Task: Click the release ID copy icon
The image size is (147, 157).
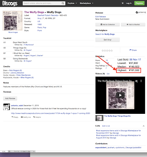Action: click(x=137, y=13)
